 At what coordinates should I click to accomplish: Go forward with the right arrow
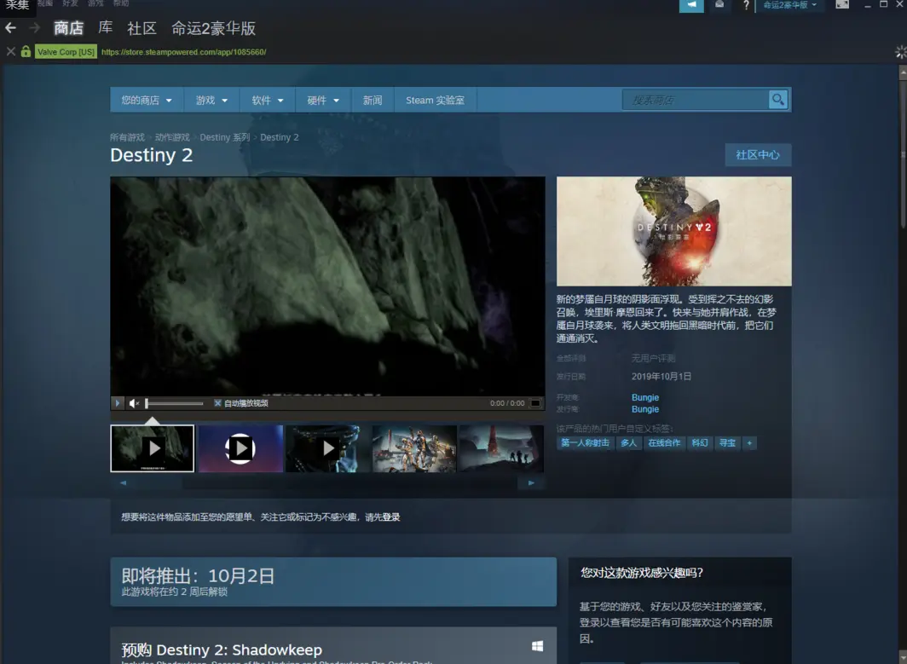click(x=35, y=28)
